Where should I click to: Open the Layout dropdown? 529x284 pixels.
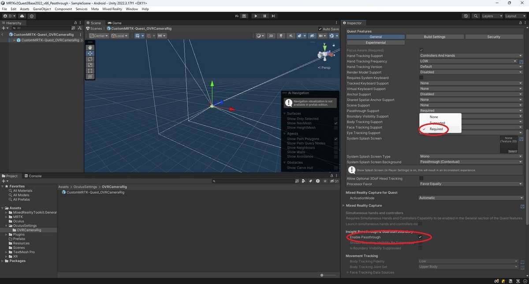click(515, 16)
